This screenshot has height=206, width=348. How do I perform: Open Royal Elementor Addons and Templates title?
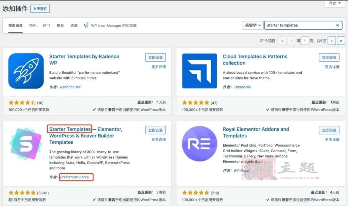click(x=256, y=133)
